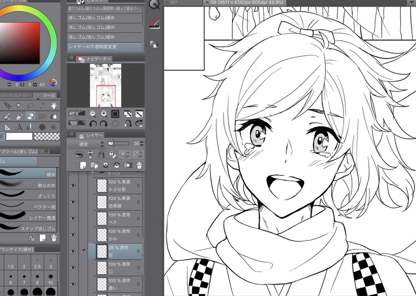Select the Ruler triangle tool
This screenshot has width=416, height=296.
(7, 127)
